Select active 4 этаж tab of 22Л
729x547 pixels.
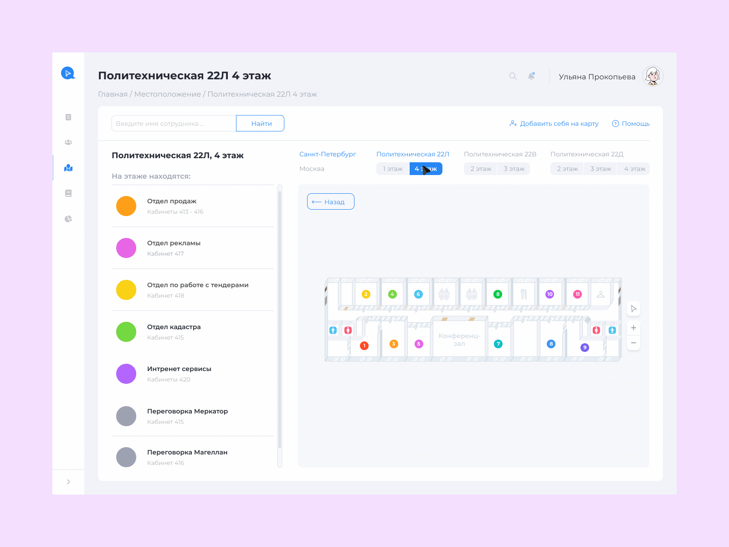click(426, 169)
